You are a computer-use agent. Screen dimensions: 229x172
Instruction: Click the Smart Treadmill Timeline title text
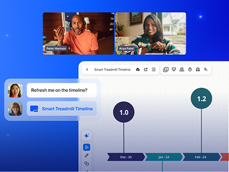112,69
